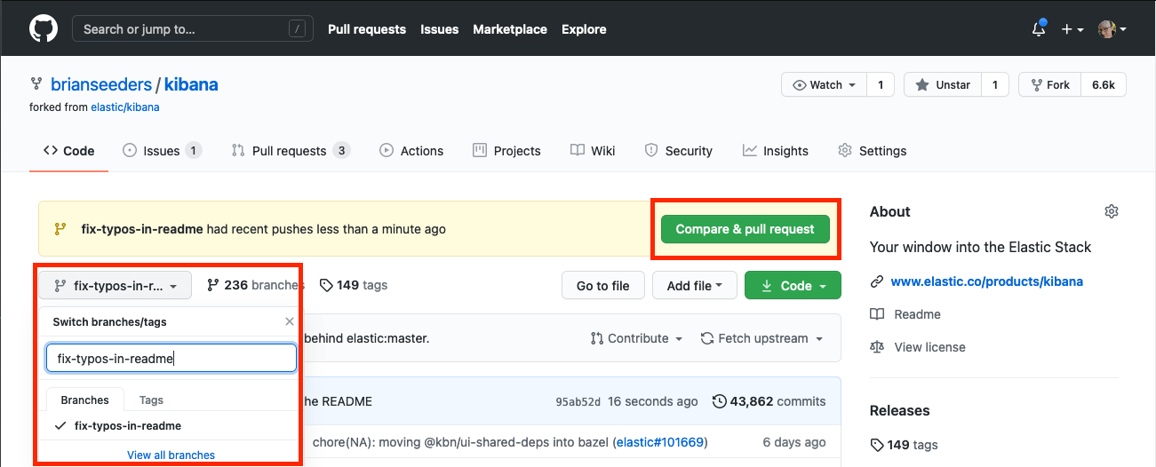Open the Security tab
Viewport: 1156px width, 467px height.
coord(679,151)
